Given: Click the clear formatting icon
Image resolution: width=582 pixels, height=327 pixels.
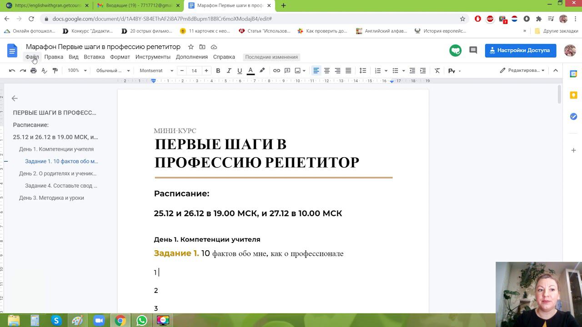Looking at the screenshot, I should click(x=437, y=70).
